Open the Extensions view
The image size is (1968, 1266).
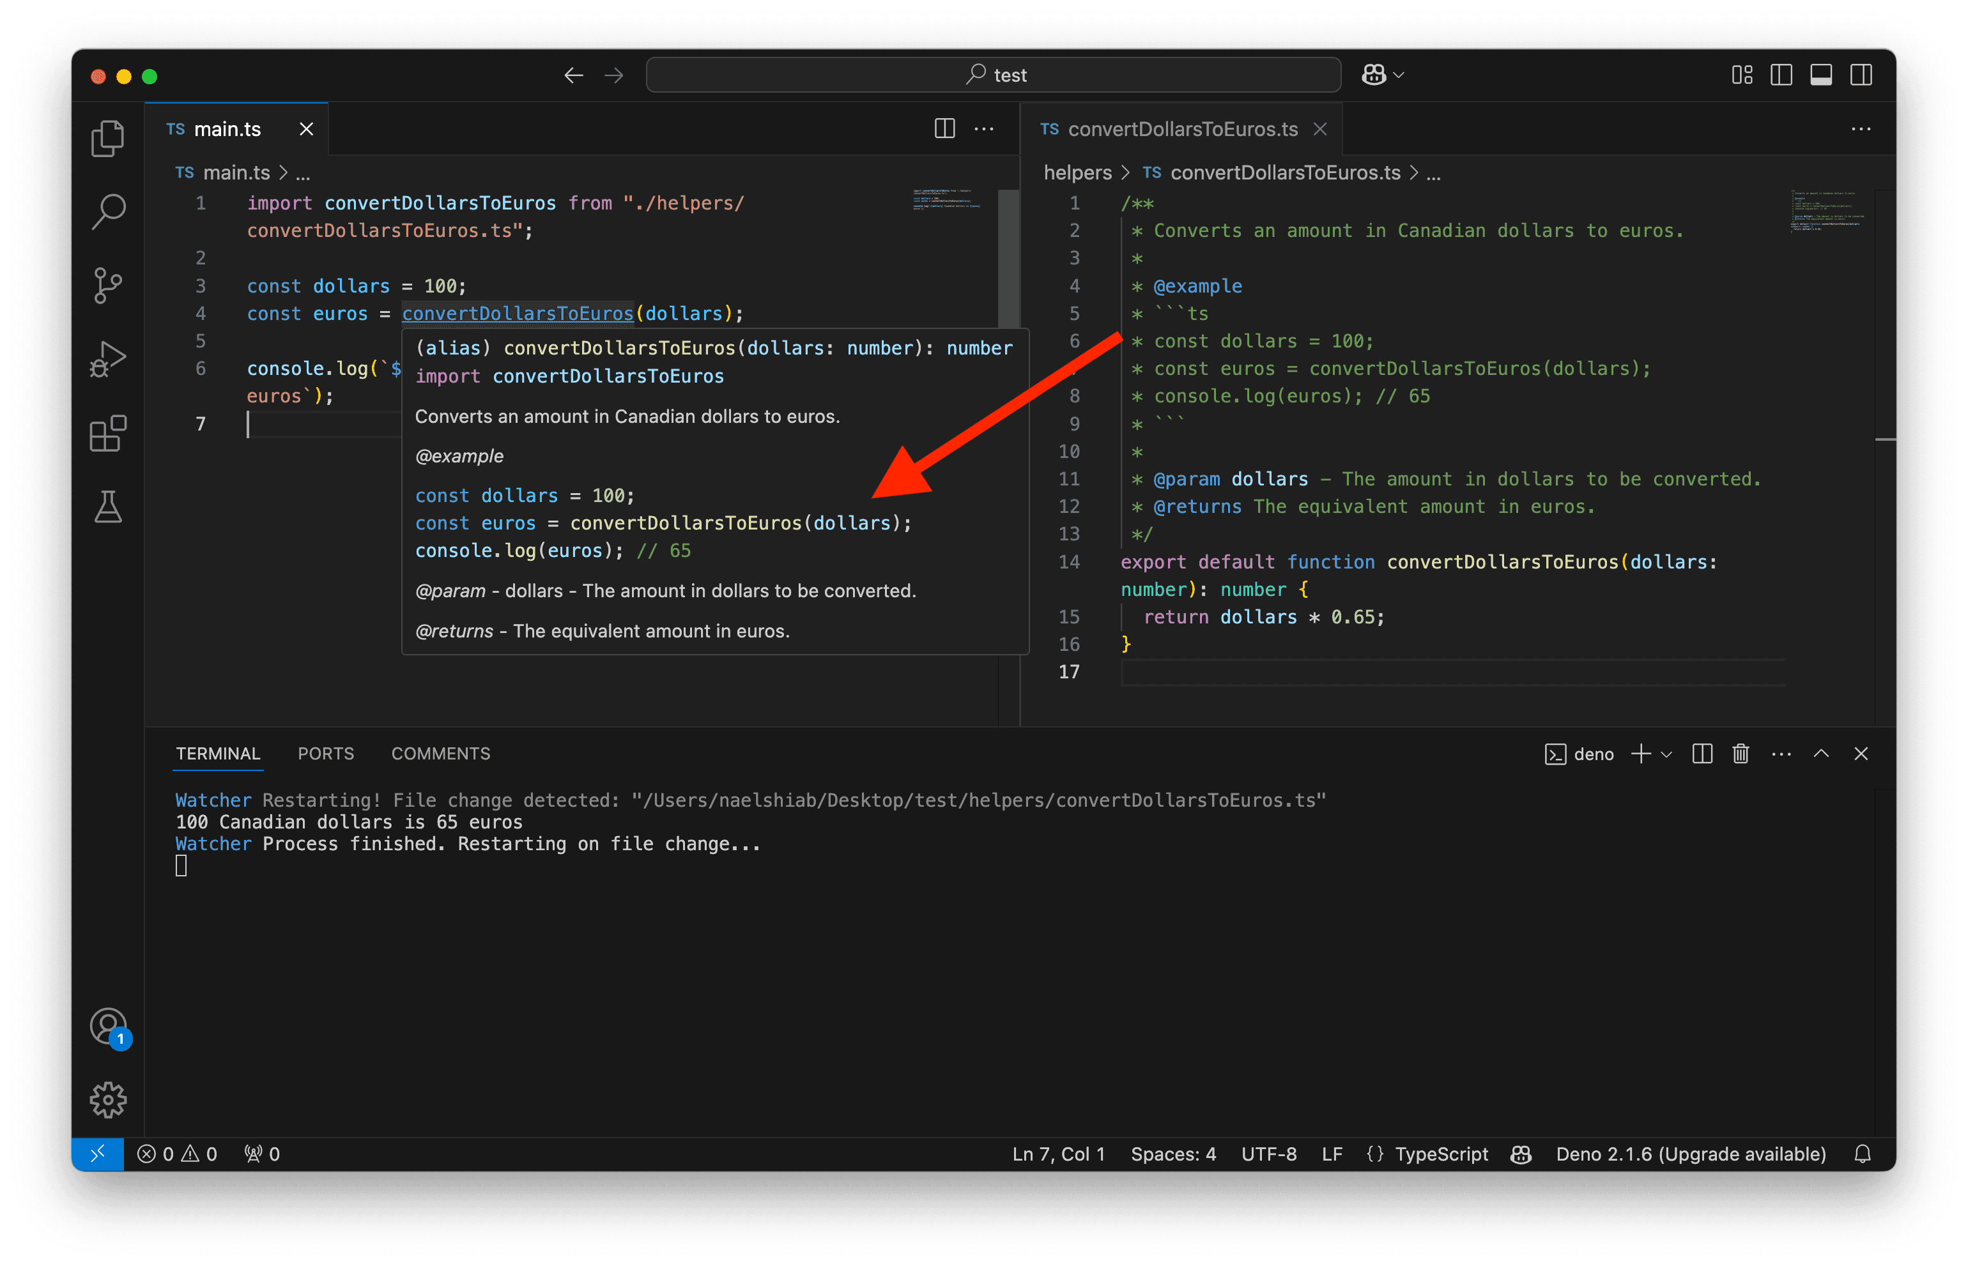tap(108, 433)
